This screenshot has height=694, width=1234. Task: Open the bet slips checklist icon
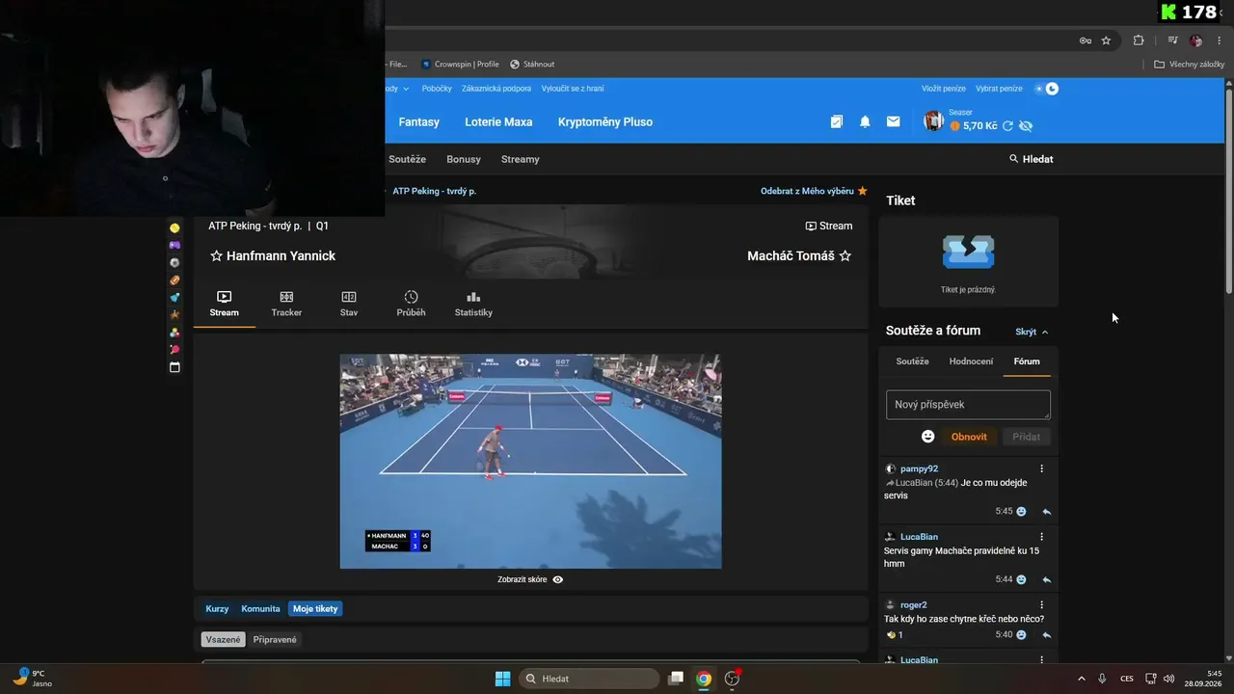tap(837, 121)
